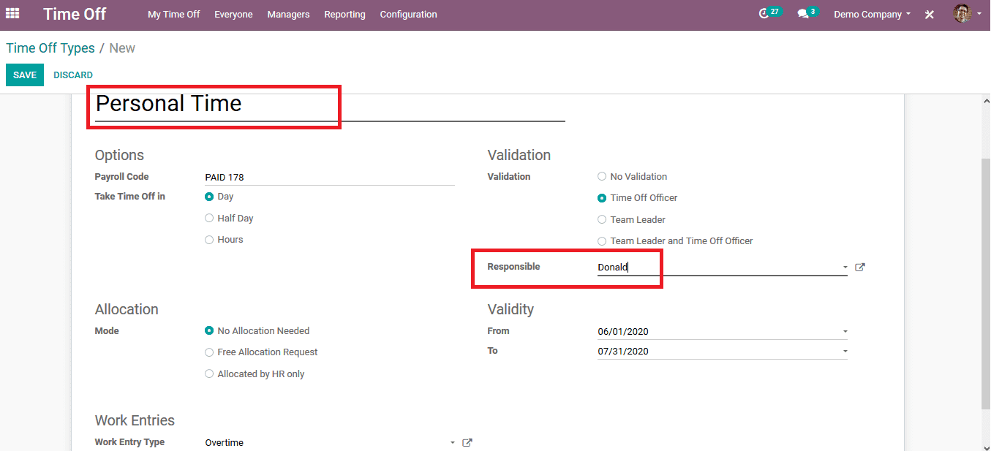Open the My Time Off menu

point(173,14)
